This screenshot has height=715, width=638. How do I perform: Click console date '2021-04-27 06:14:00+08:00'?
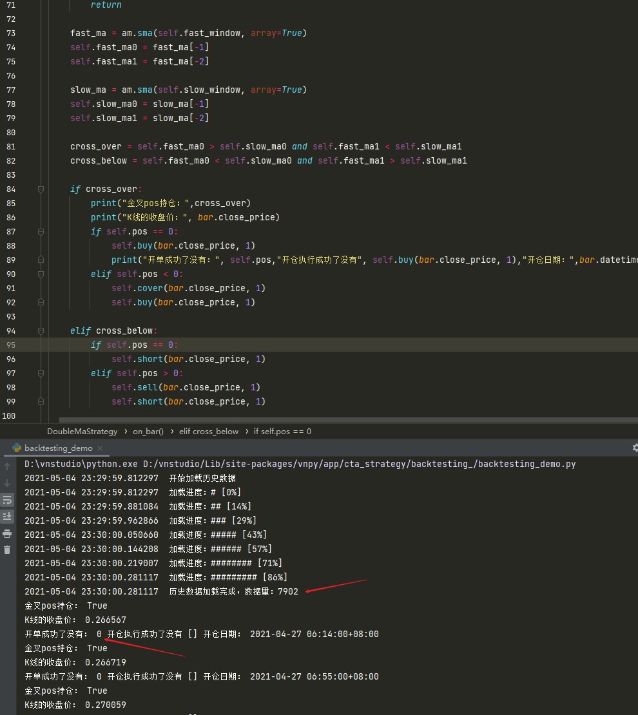click(x=314, y=634)
